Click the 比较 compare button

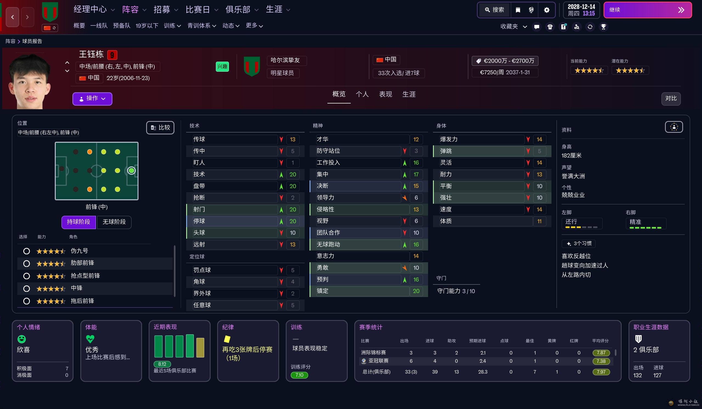(160, 127)
